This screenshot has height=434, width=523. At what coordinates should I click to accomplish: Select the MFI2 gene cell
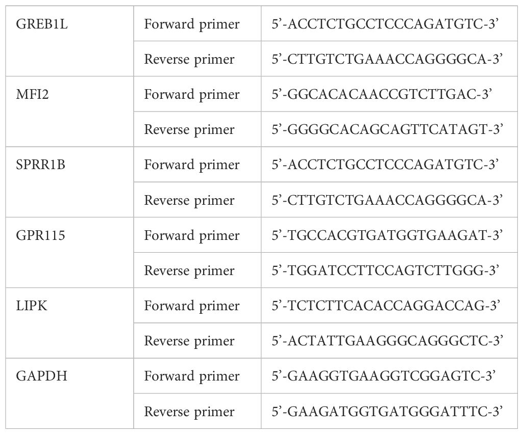point(69,112)
